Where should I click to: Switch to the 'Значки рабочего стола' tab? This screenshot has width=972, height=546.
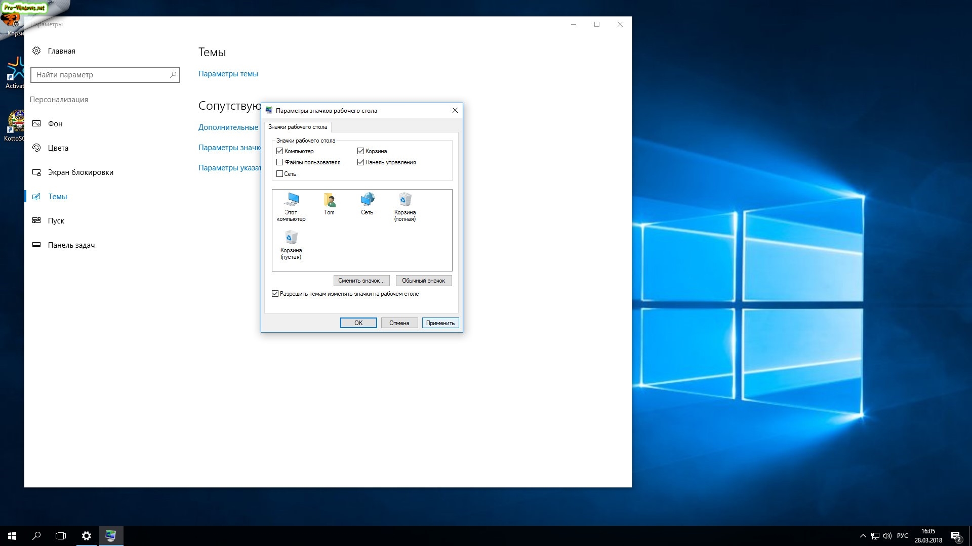pos(298,127)
